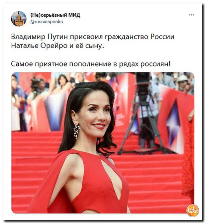The height and width of the screenshot is (224, 206).
Task: Click the word "Владимир" in the tweet
Action: coord(28,37)
